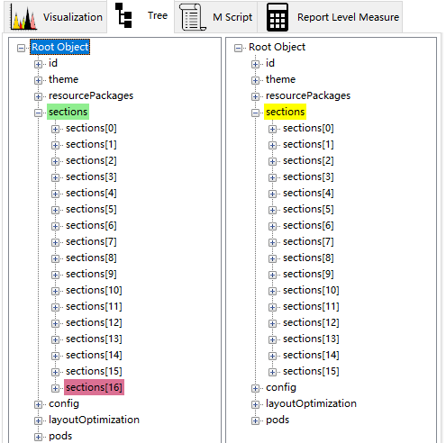Collapse the green sections node
The width and height of the screenshot is (446, 443).
(x=38, y=113)
